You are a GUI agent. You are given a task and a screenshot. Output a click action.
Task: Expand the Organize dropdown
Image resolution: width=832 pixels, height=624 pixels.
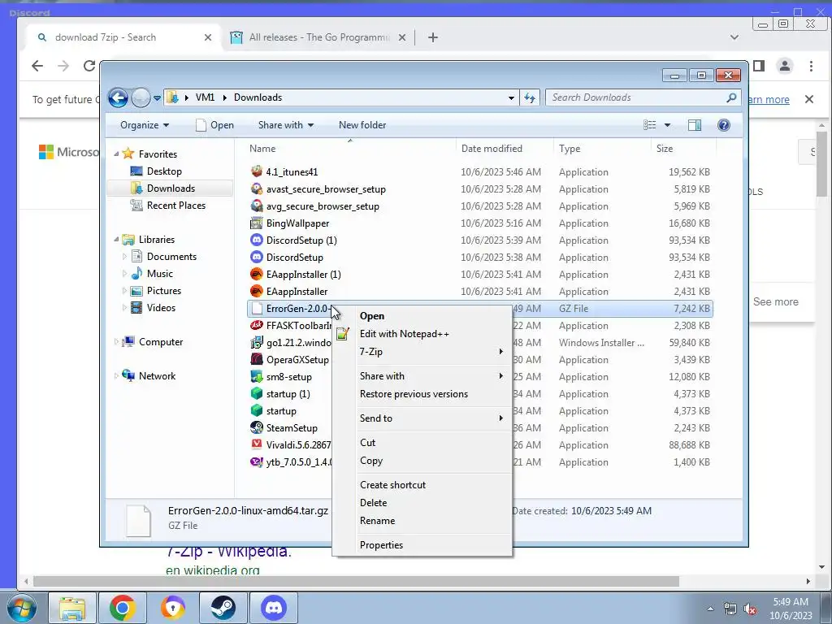tap(145, 124)
